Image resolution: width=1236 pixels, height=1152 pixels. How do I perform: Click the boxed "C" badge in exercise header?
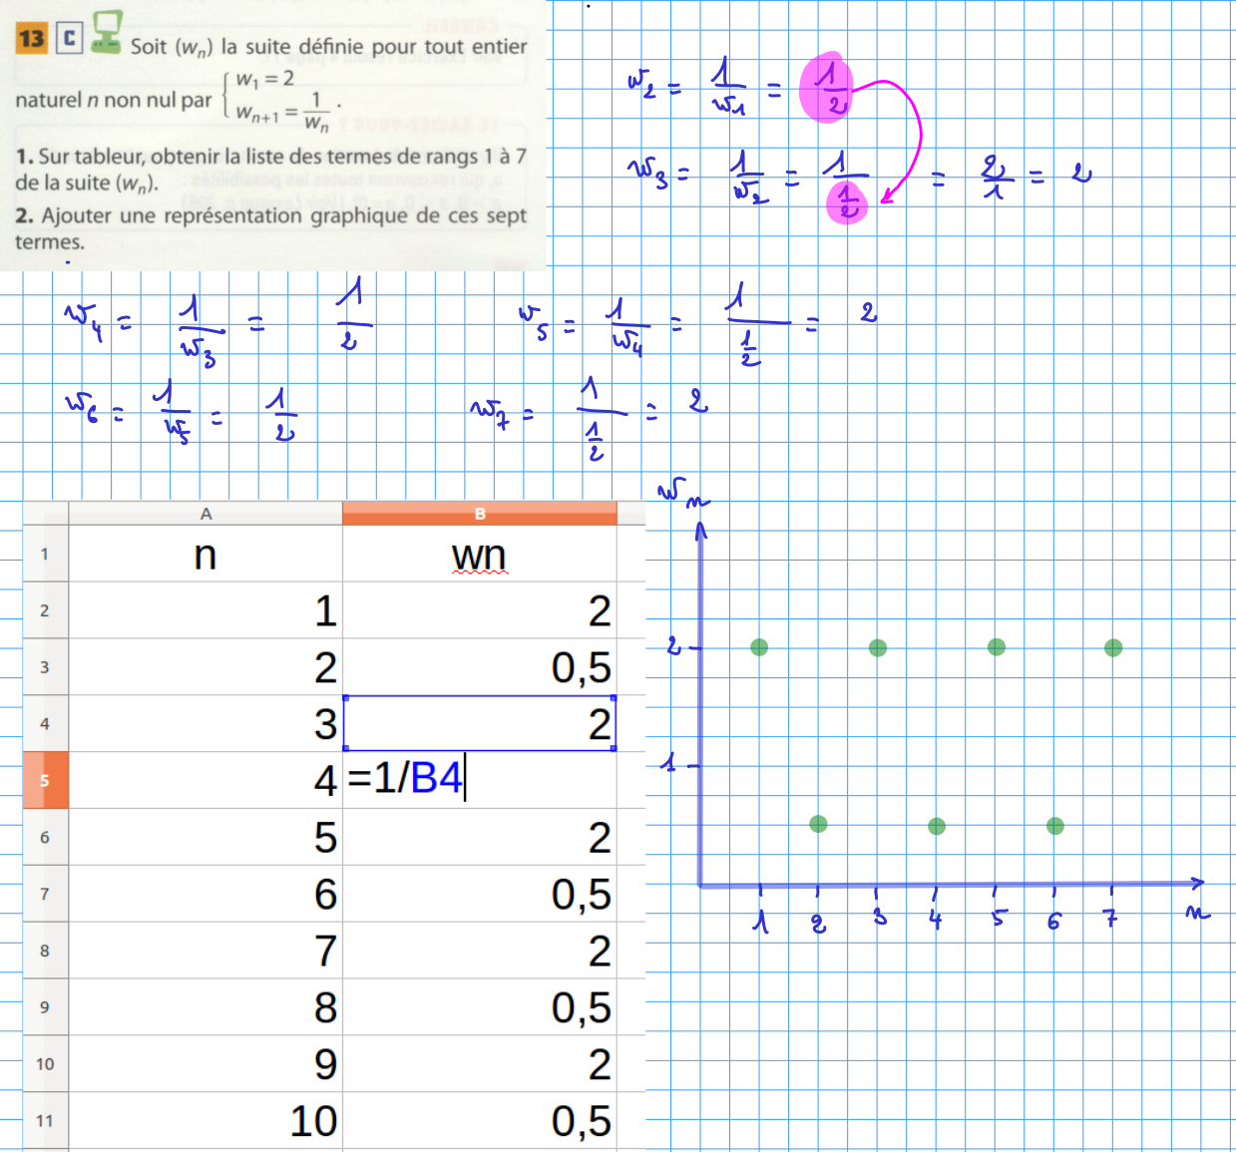(69, 38)
